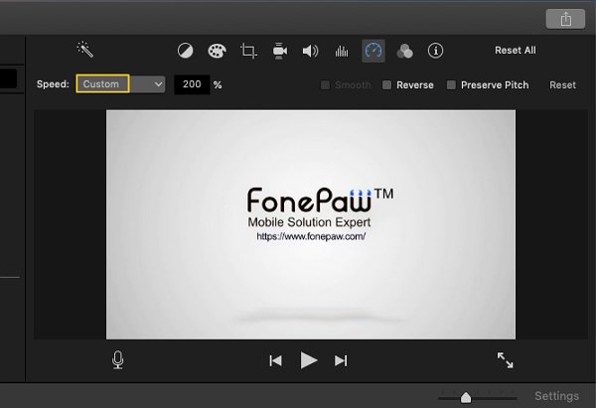Enable the Reverse checkbox
The image size is (596, 408).
pyautogui.click(x=386, y=84)
